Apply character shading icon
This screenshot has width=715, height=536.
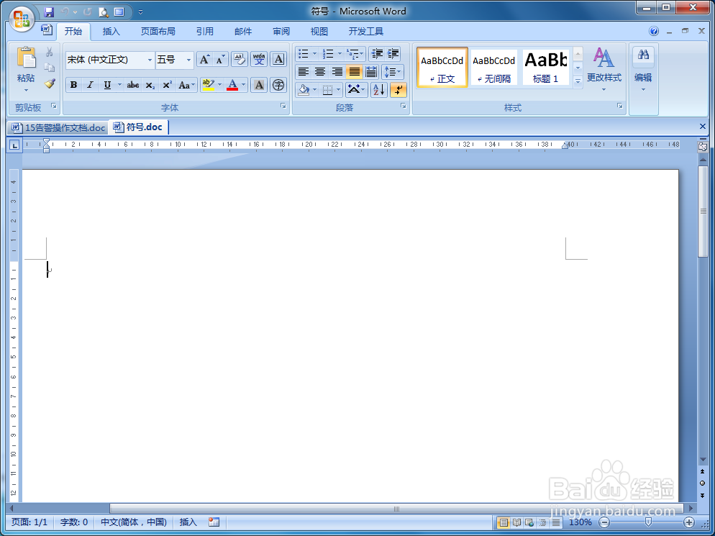tap(259, 85)
